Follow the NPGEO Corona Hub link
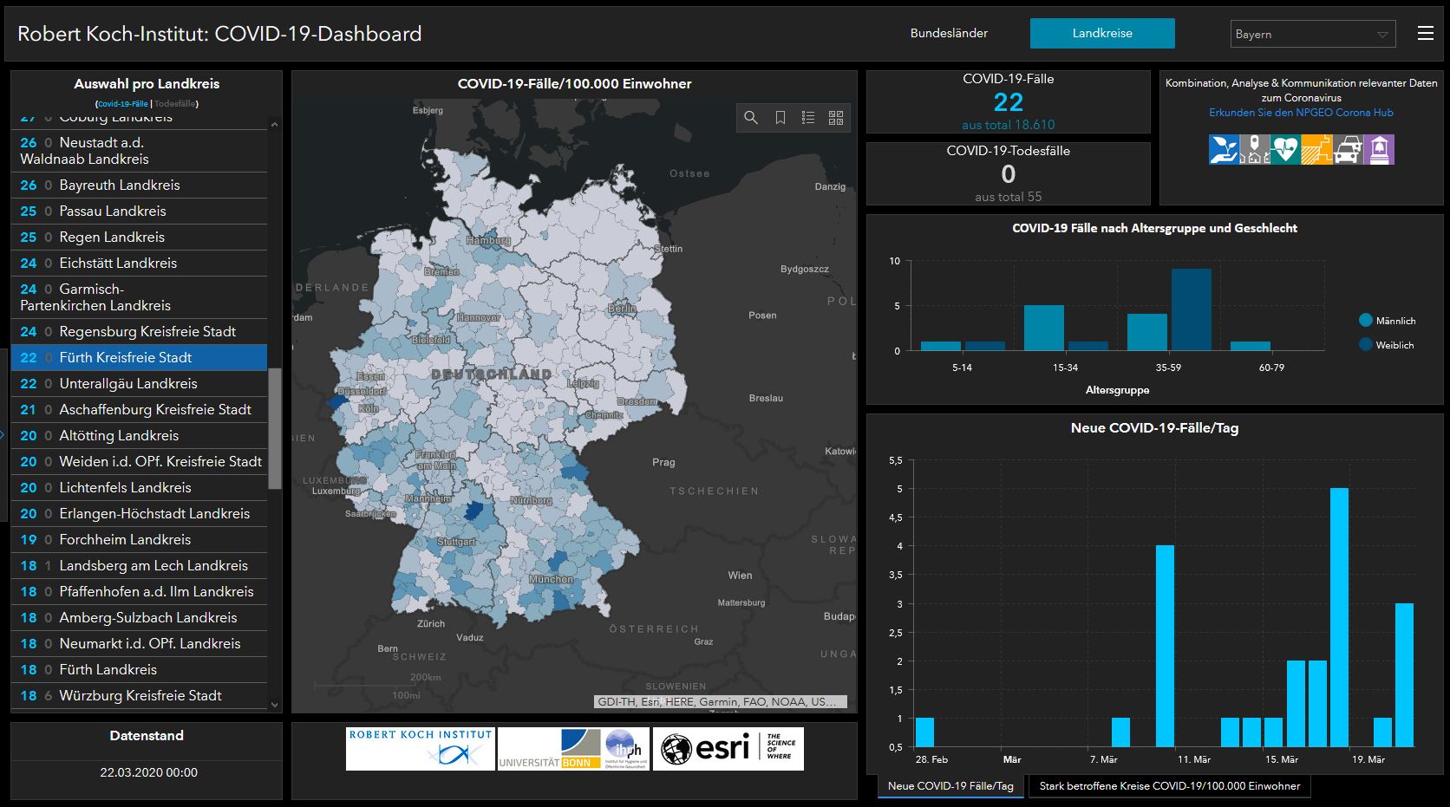1450x807 pixels. coord(1301,113)
